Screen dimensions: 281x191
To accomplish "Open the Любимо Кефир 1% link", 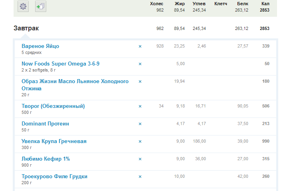I will point(46,159).
